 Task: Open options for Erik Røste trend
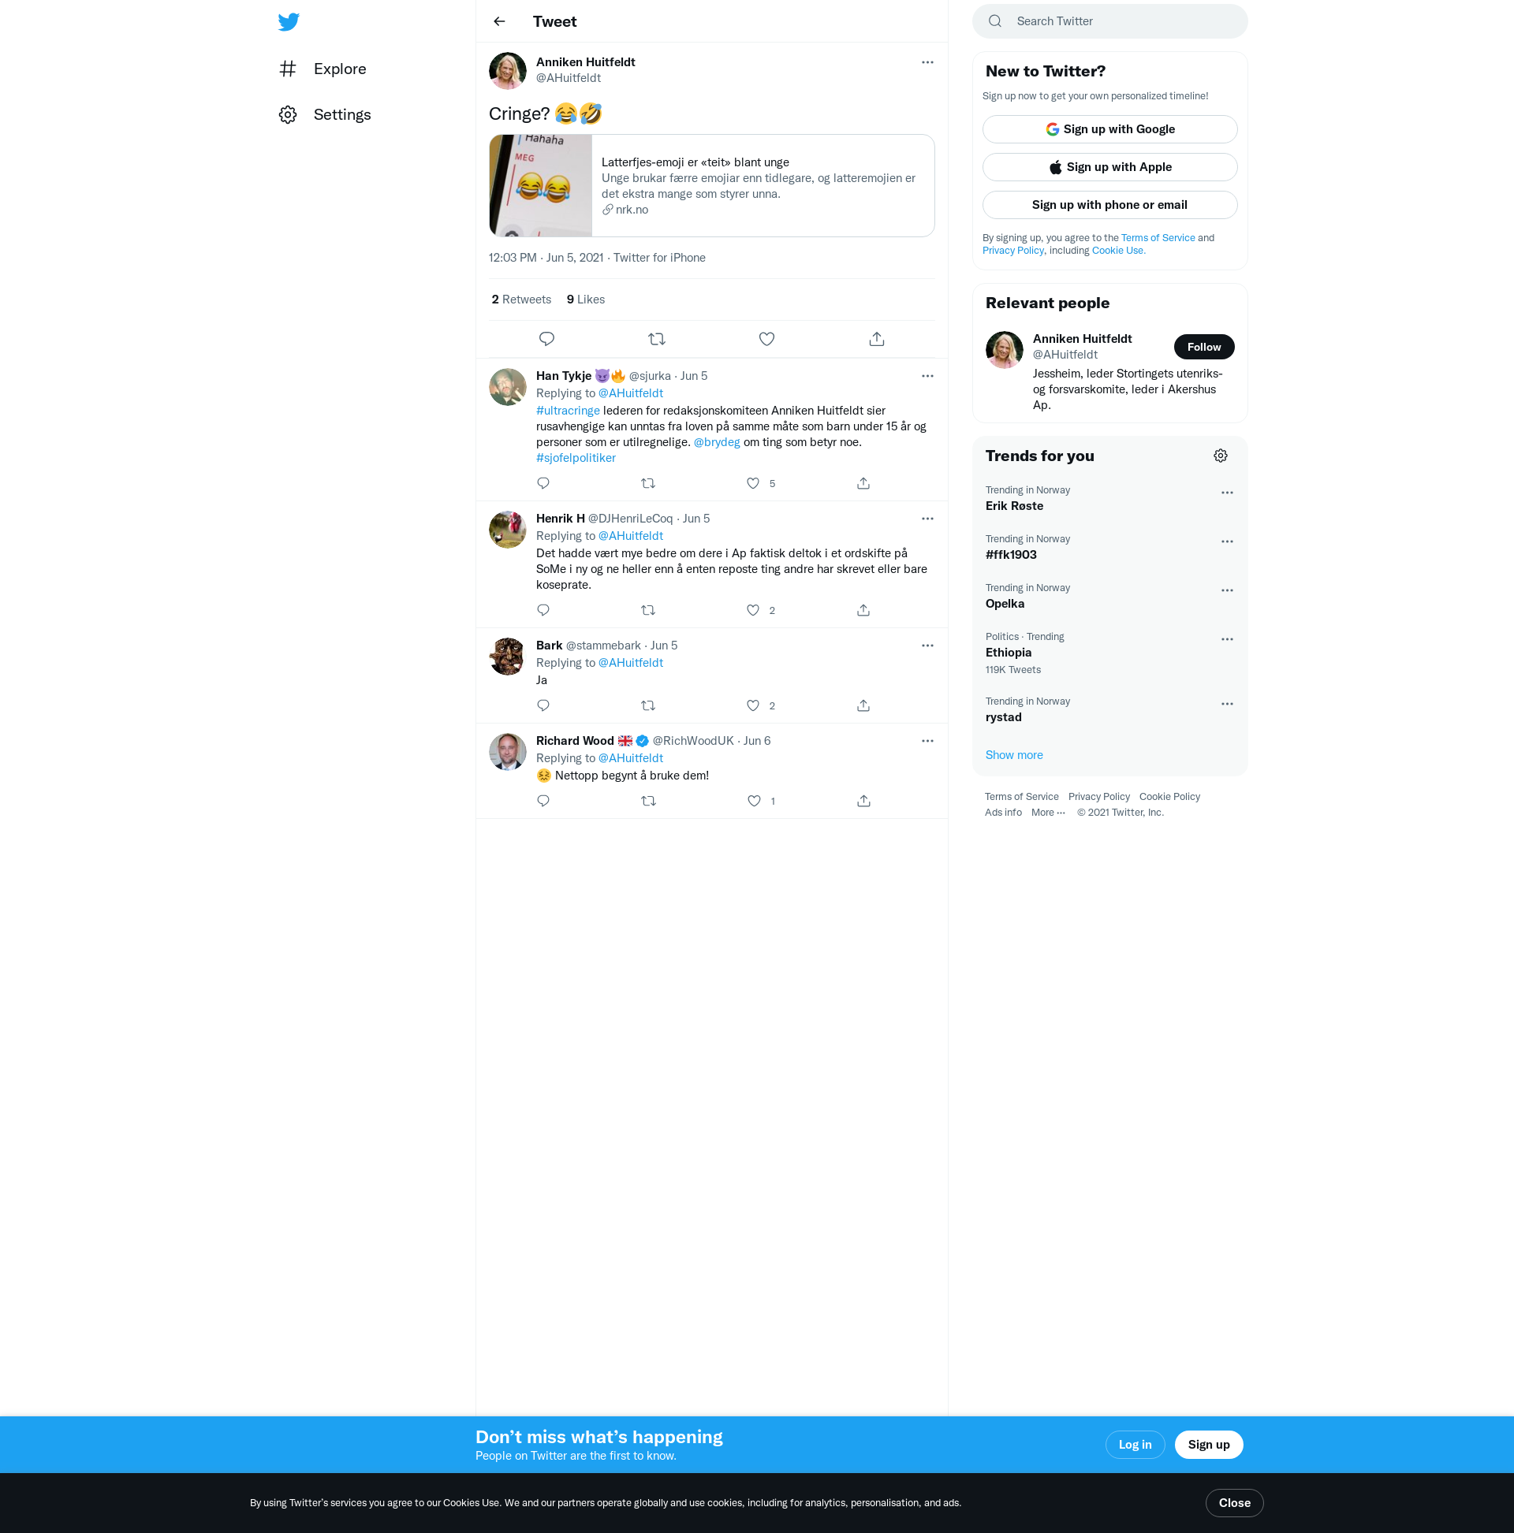(x=1227, y=493)
